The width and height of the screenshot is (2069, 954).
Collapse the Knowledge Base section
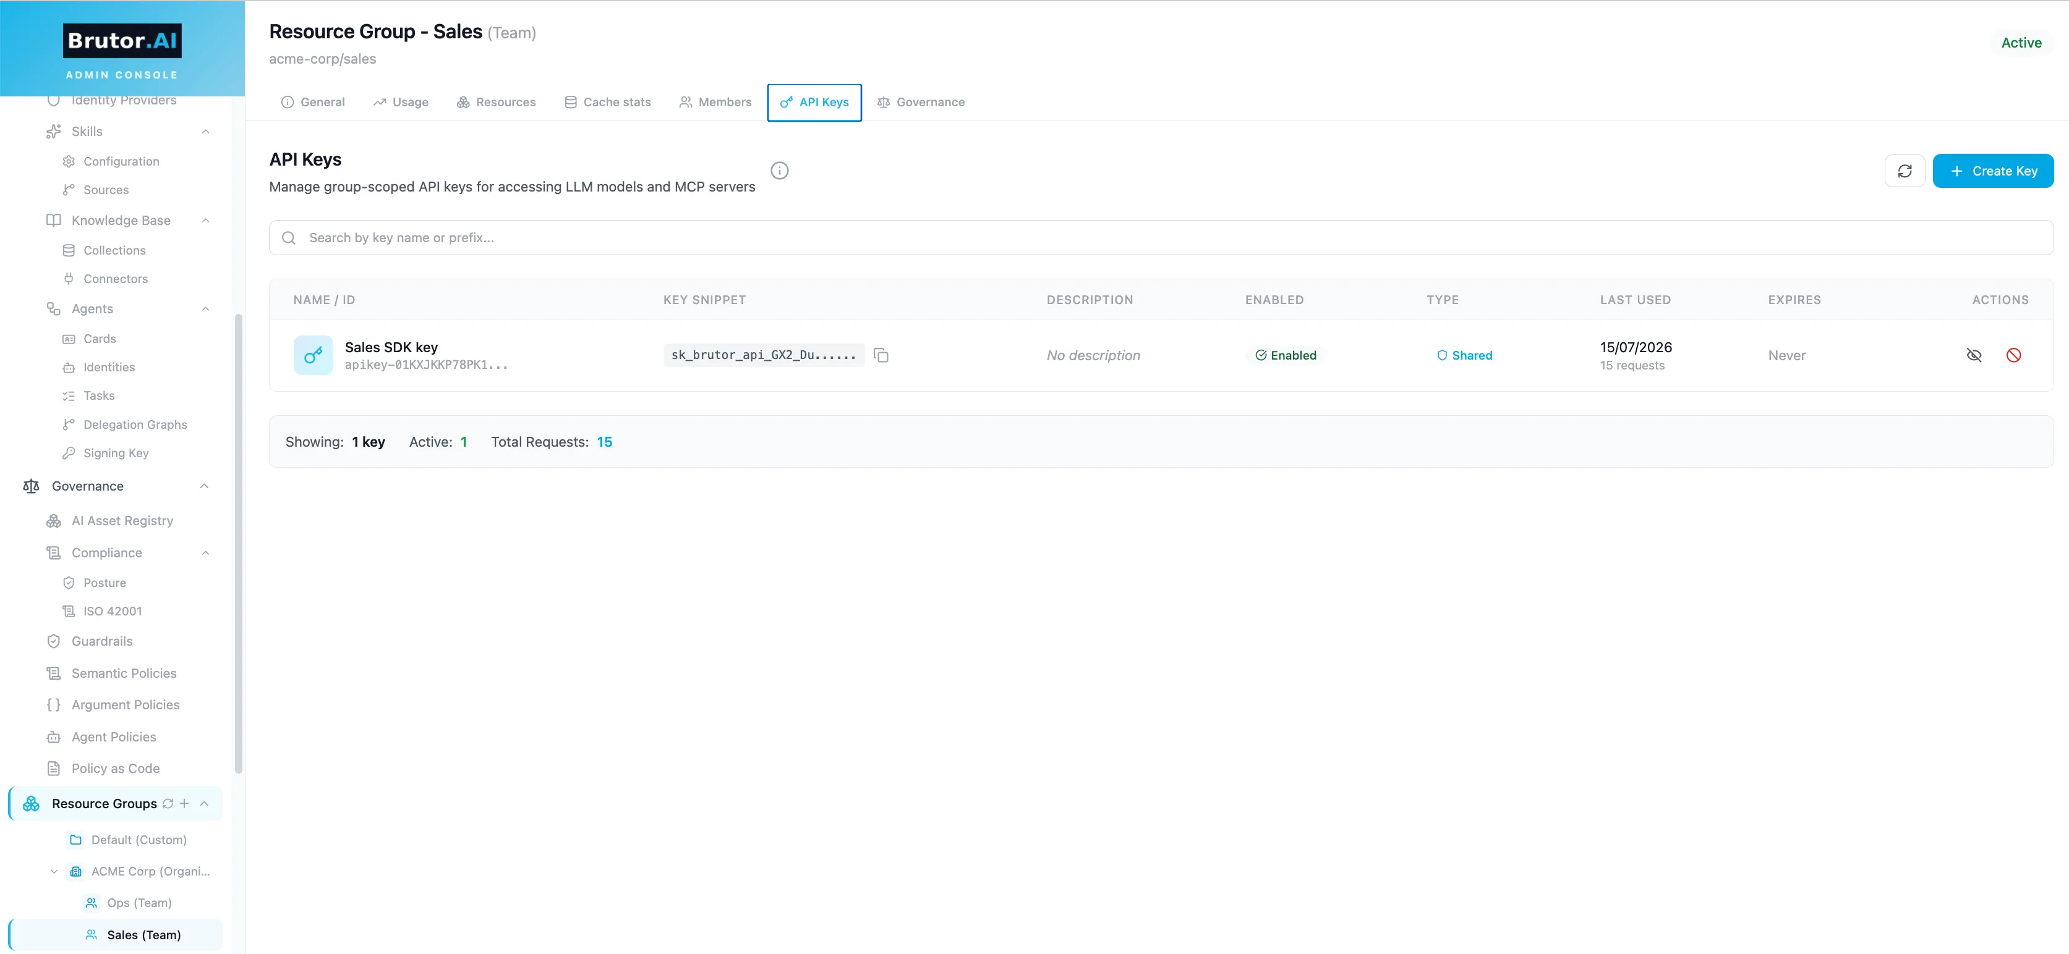point(206,221)
